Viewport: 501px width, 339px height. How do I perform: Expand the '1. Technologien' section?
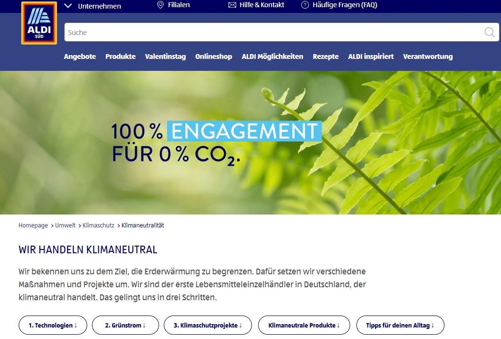click(x=53, y=325)
